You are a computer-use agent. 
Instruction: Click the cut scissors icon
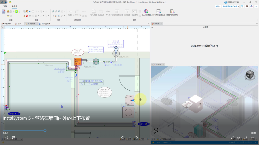pyautogui.click(x=24, y=16)
